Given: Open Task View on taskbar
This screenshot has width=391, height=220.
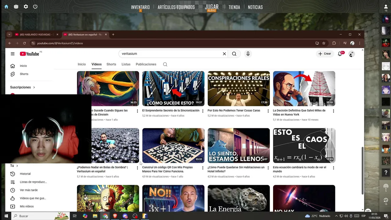Looking at the screenshot, I should pyautogui.click(x=75, y=216).
